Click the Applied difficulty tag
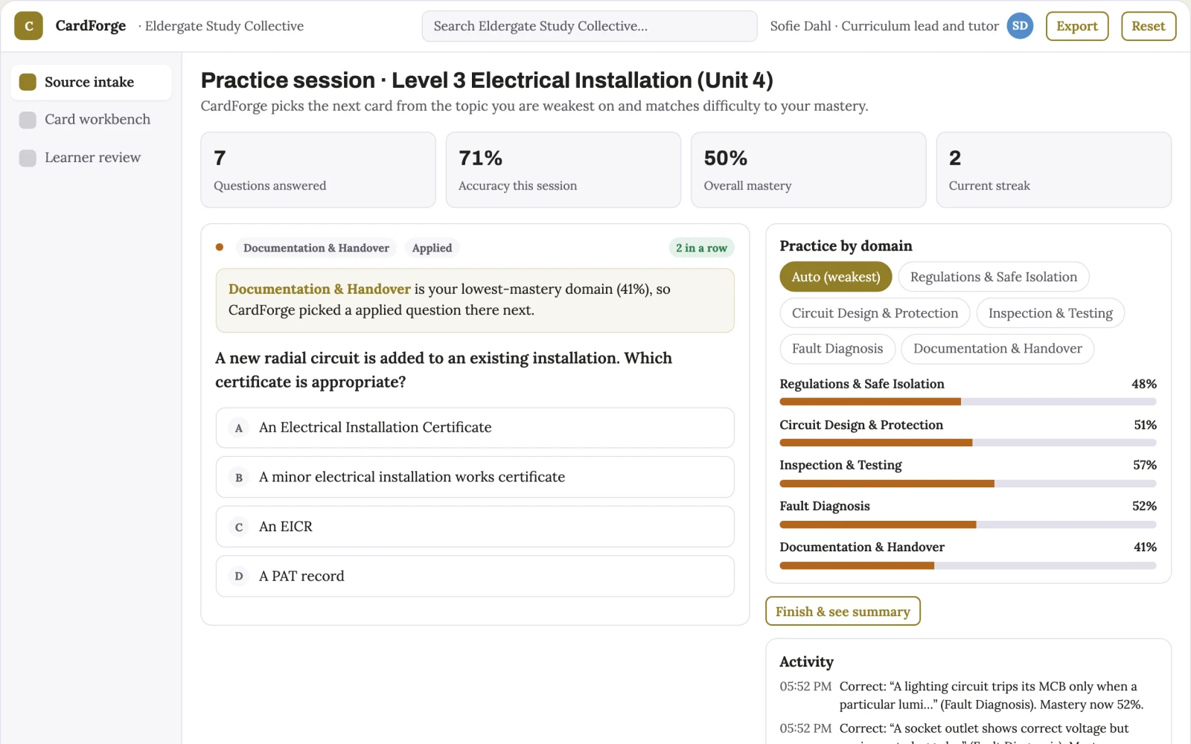The image size is (1191, 744). point(432,248)
